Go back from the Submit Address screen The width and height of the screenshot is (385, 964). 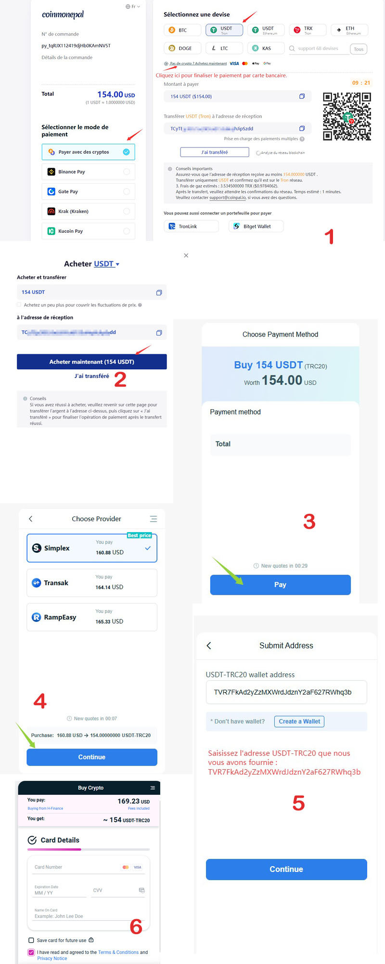click(x=208, y=645)
